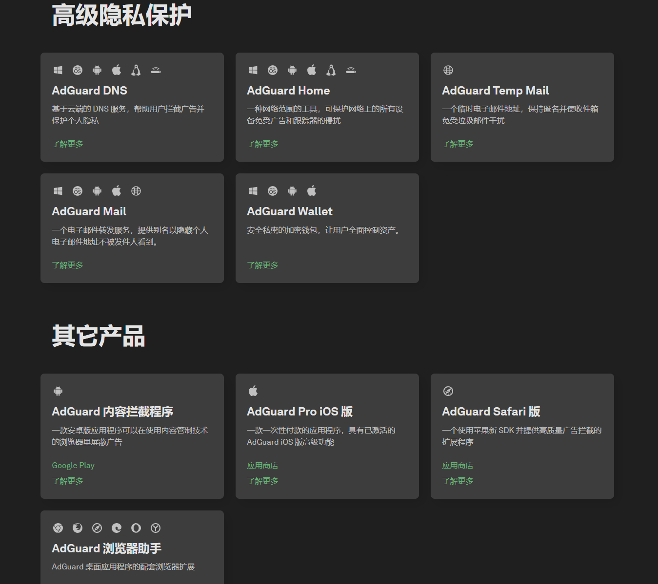Click the router icon in AdGuard Home card
This screenshot has height=584, width=658.
(x=351, y=70)
